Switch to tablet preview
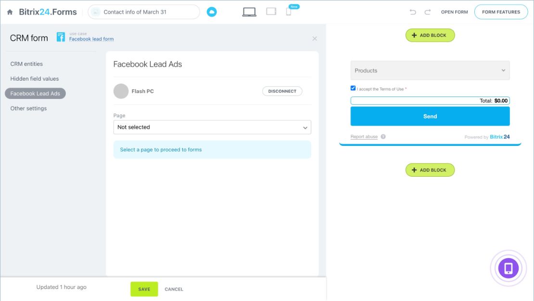534x301 pixels. click(271, 12)
